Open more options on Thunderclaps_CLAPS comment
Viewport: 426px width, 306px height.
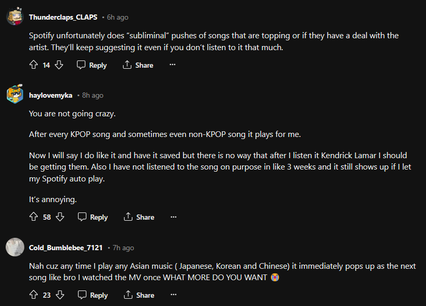[x=173, y=65]
